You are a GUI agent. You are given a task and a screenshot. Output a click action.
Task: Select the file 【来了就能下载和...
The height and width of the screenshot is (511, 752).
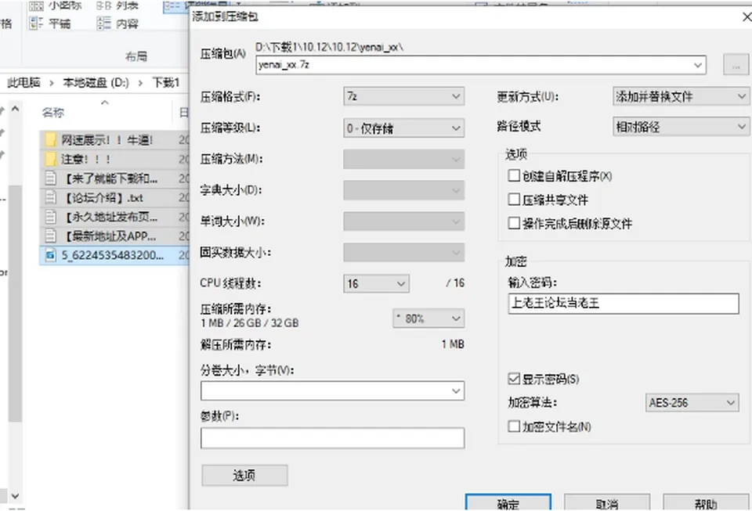114,178
